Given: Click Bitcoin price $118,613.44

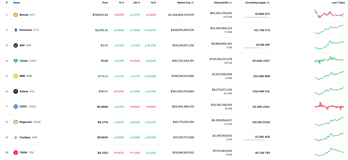Looking at the screenshot, I should click(x=100, y=15).
